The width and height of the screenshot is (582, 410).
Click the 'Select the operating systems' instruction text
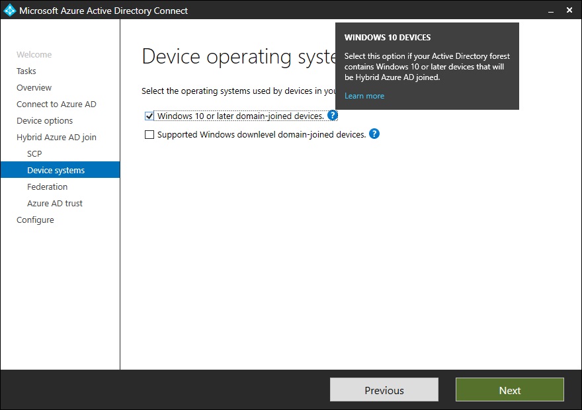tap(238, 91)
